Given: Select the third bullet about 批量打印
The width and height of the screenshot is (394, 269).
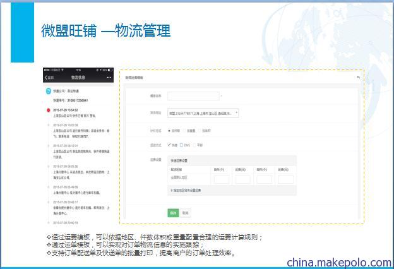Looking at the screenshot, I should point(141,253).
